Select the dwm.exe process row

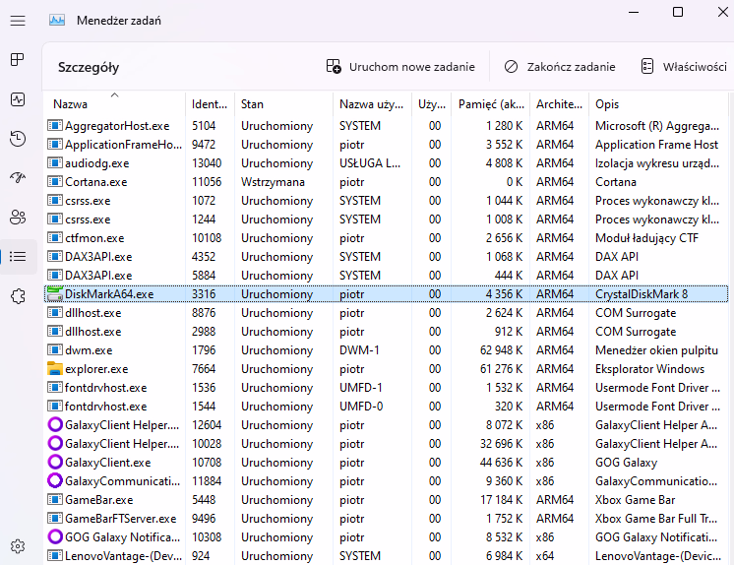coord(89,350)
